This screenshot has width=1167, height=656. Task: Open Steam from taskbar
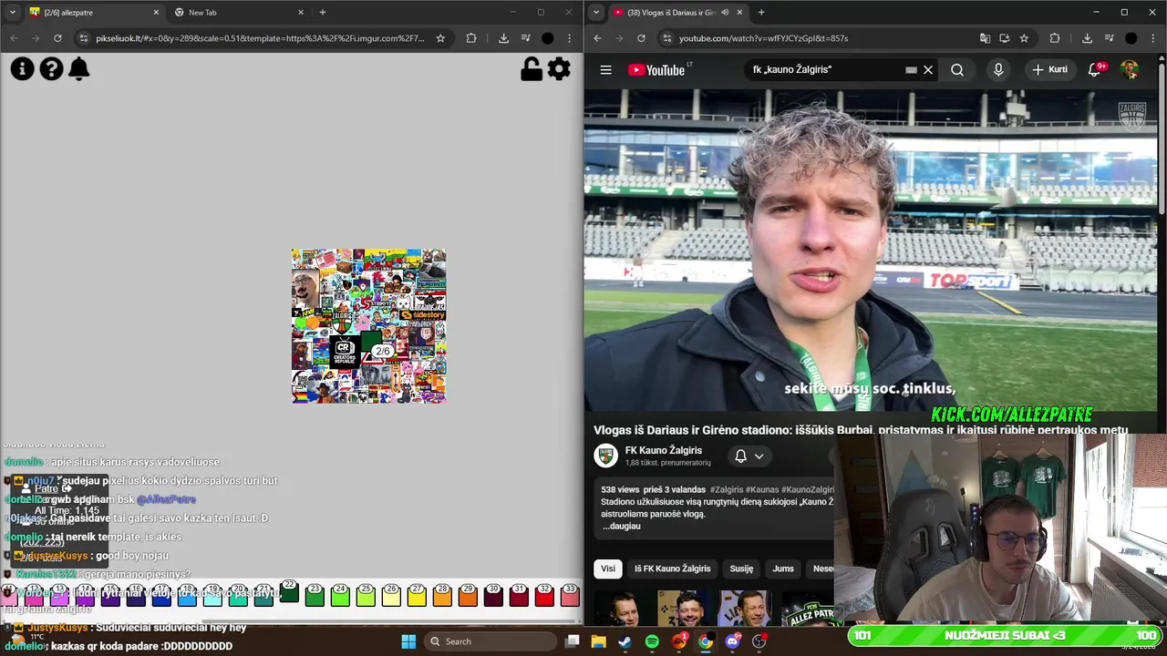625,641
